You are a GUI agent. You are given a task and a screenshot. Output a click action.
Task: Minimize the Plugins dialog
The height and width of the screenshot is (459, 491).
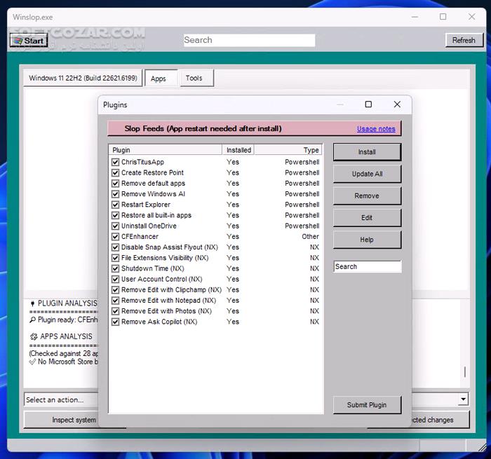(340, 105)
